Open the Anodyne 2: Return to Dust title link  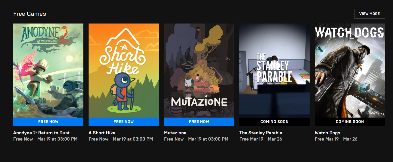coord(41,133)
